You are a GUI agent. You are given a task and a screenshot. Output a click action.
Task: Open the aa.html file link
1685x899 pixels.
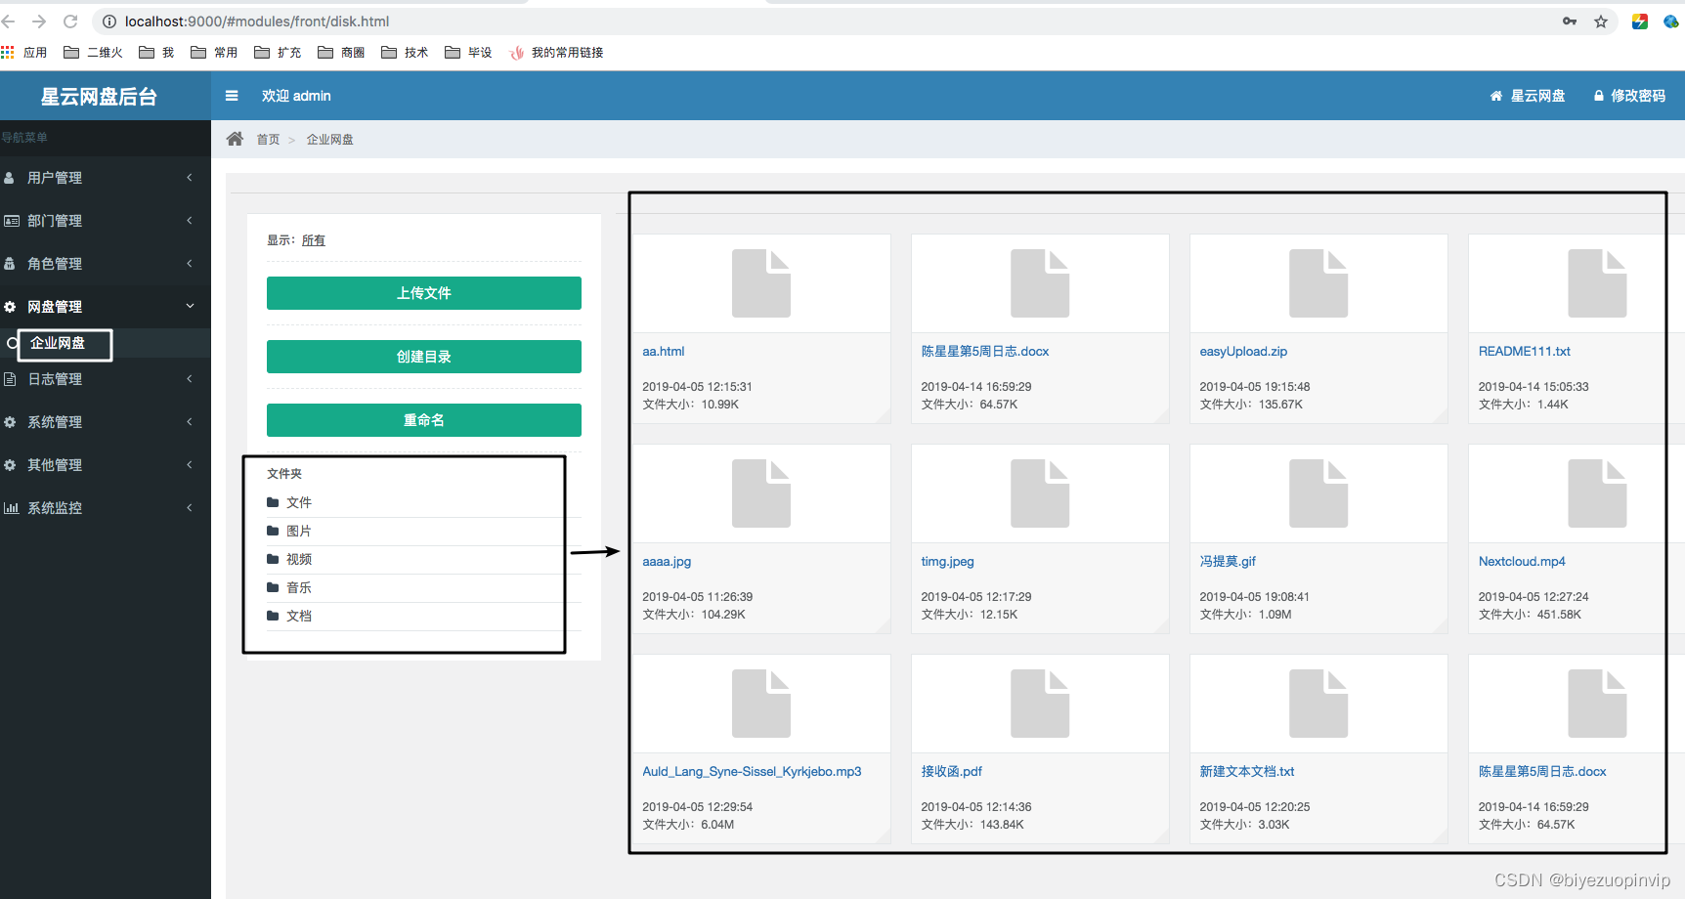(x=664, y=352)
